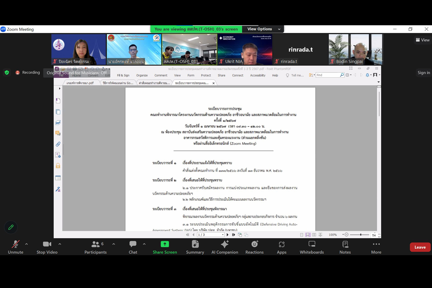Click the green encryption shield icon
Screen dimensions: 432x288
point(7,72)
